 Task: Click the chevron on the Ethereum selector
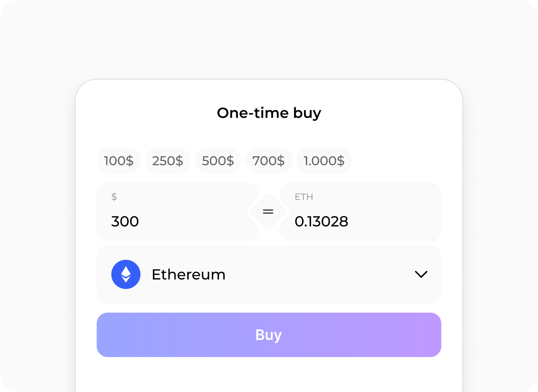pos(421,274)
